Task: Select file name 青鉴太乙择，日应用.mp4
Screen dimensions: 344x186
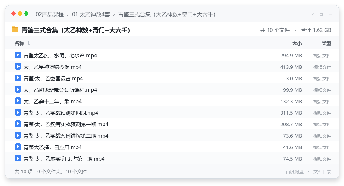Action: click(53, 147)
